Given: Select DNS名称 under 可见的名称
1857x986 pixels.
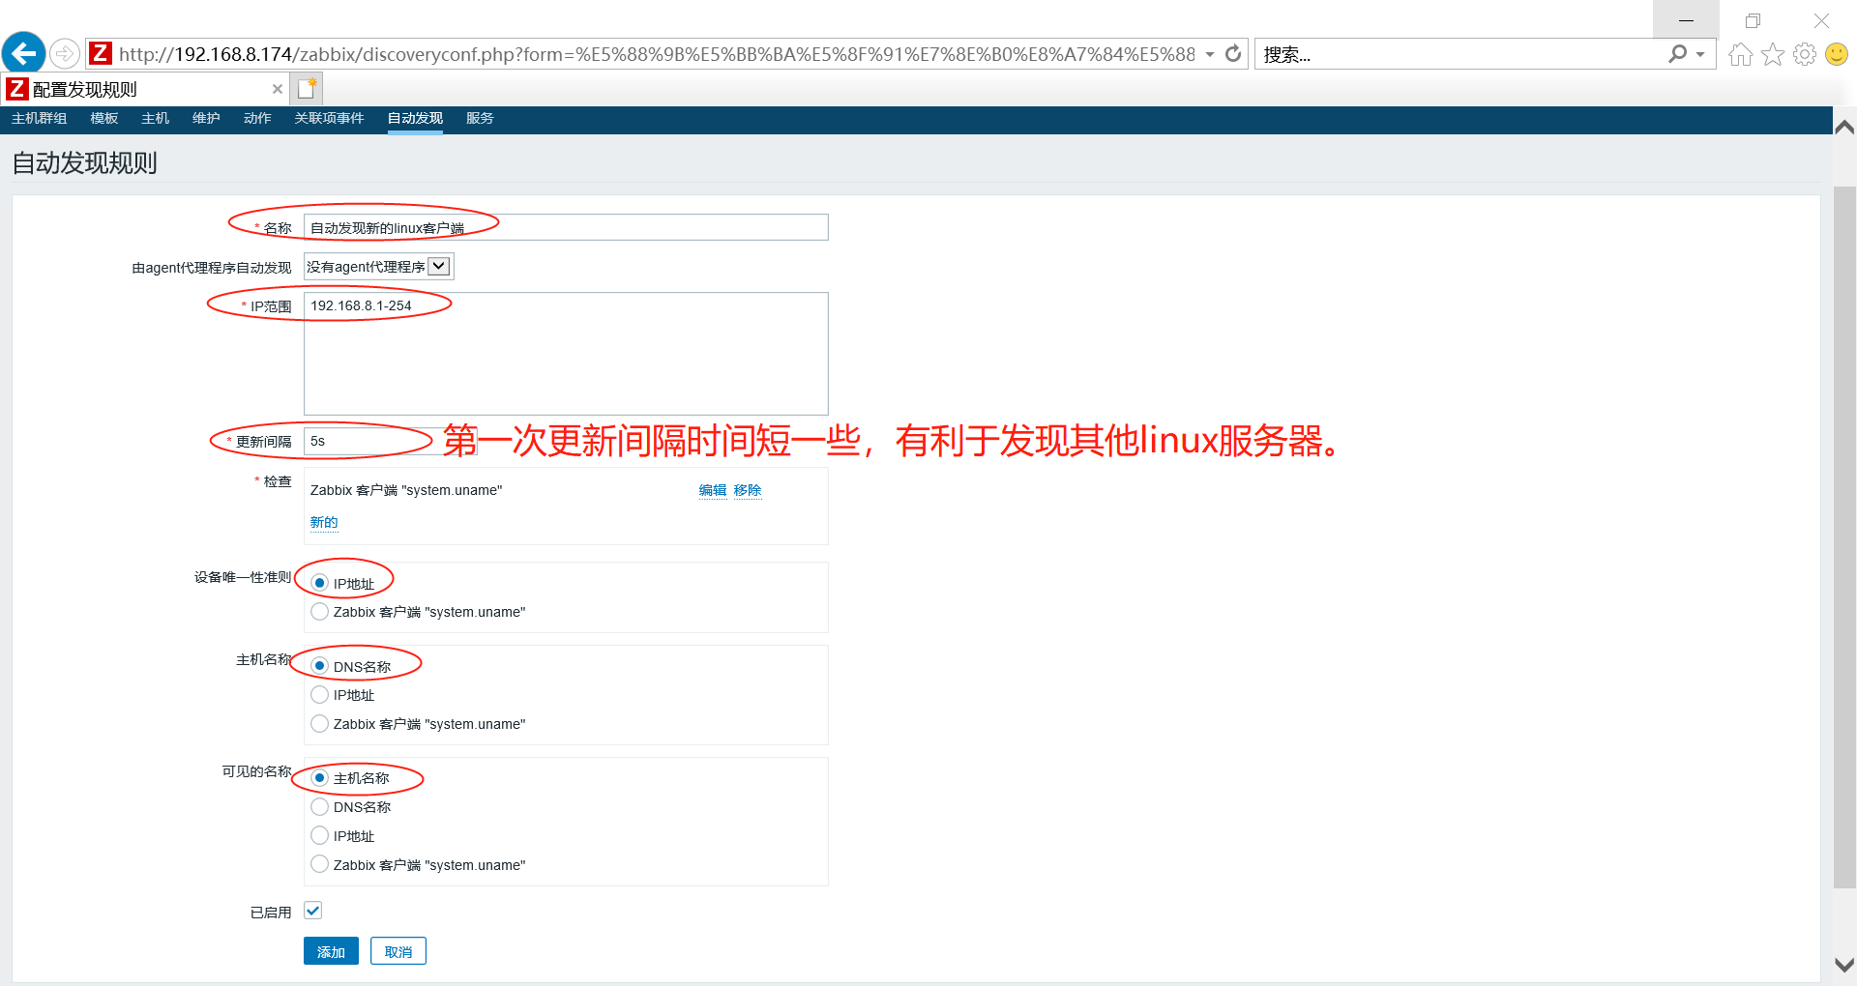Looking at the screenshot, I should coord(320,807).
